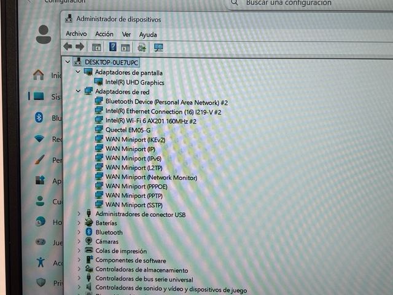Select Quectel EM05-G adapter
The width and height of the screenshot is (393, 295).
(x=128, y=130)
